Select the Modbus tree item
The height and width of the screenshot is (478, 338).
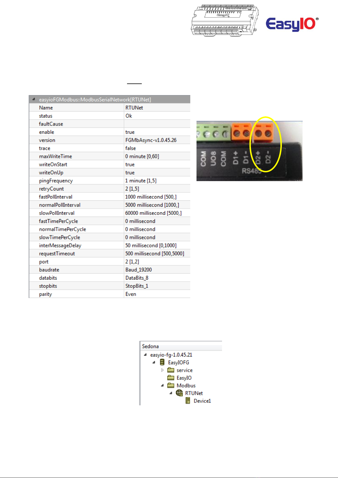[x=186, y=385]
